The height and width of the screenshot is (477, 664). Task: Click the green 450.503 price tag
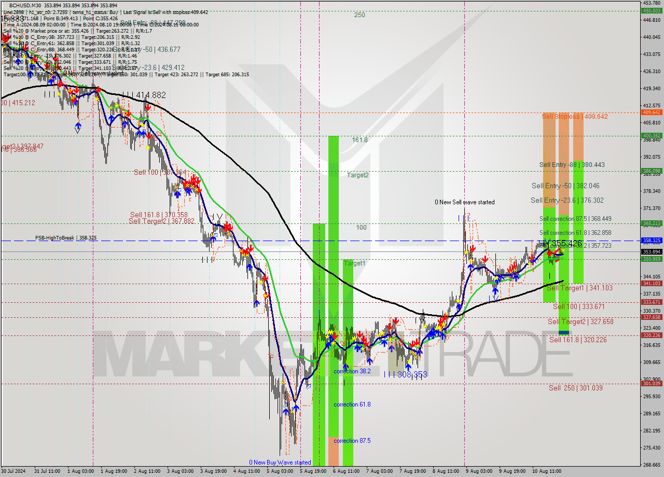tap(652, 10)
